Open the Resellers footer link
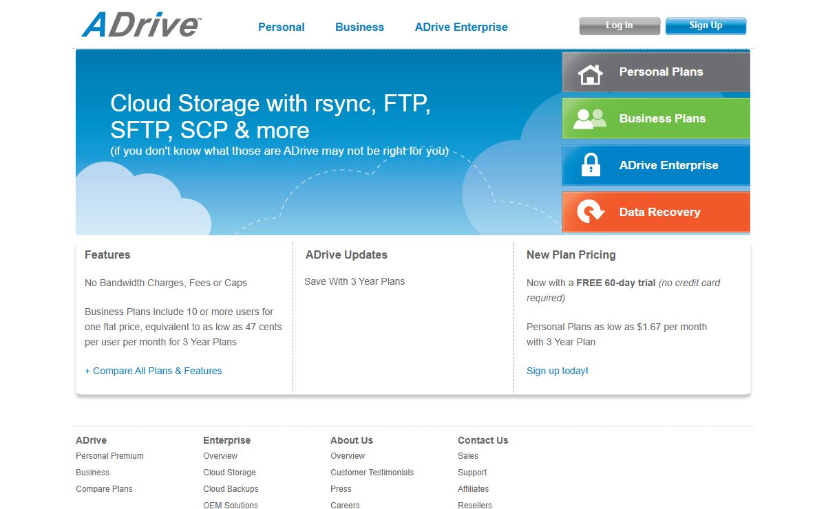The height and width of the screenshot is (509, 826). [475, 505]
